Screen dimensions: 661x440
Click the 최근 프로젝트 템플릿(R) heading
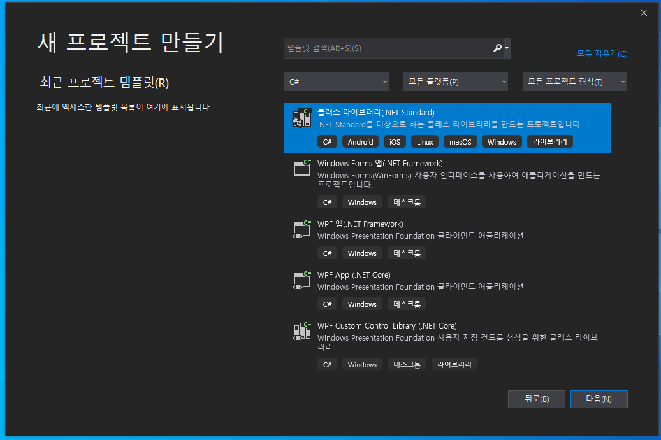(x=104, y=83)
